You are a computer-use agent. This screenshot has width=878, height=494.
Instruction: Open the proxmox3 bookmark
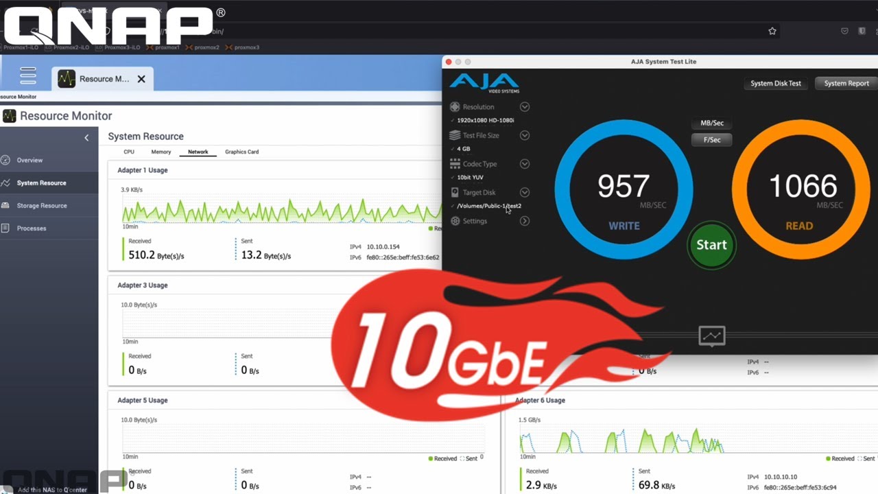[243, 47]
